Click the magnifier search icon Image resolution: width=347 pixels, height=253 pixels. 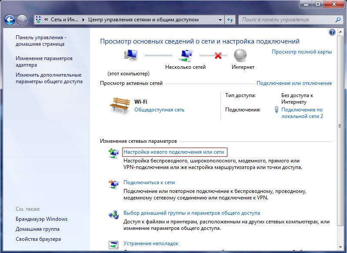coord(338,20)
